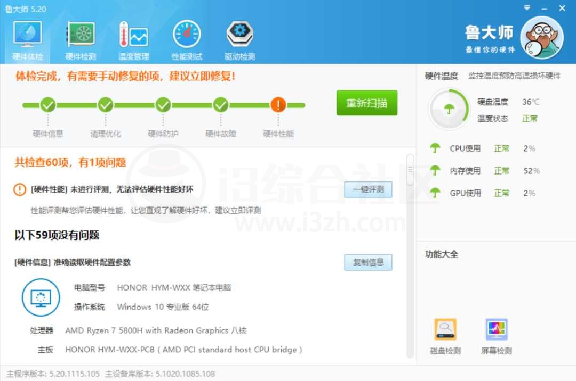
Task: Click the umbrella icon next to GPU使用
Action: (435, 193)
